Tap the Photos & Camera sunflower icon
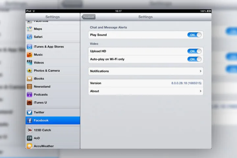Image resolution: width=237 pixels, height=158 pixels. tap(30, 70)
